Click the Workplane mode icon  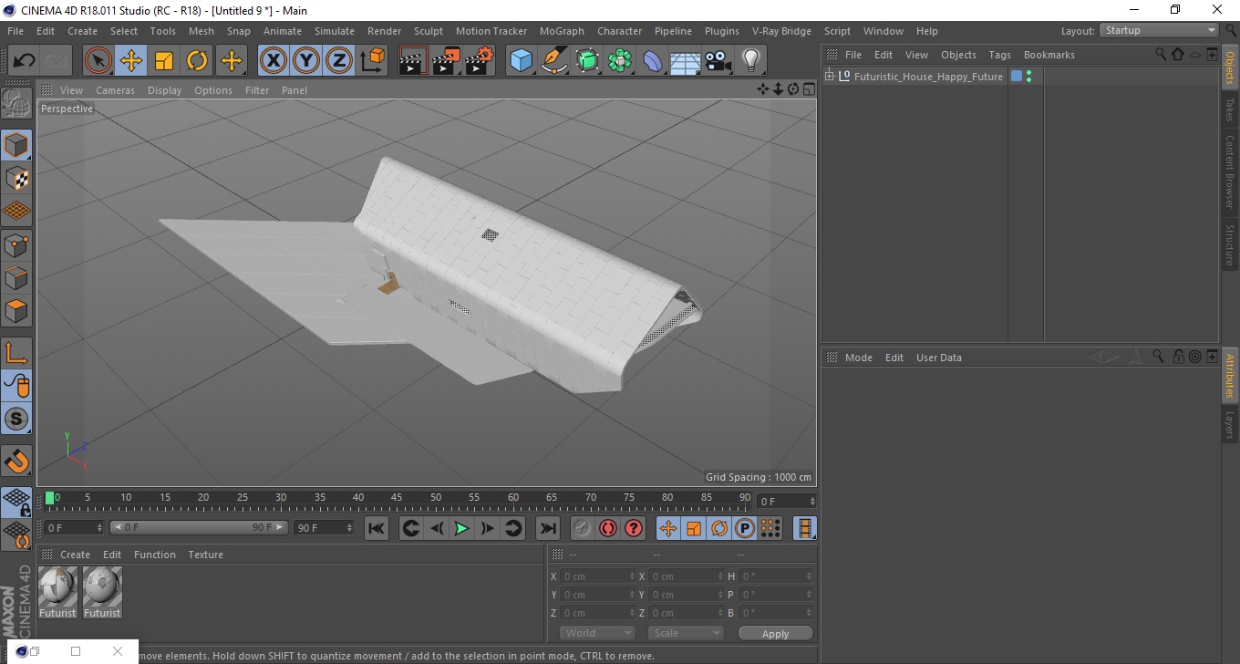(16, 211)
